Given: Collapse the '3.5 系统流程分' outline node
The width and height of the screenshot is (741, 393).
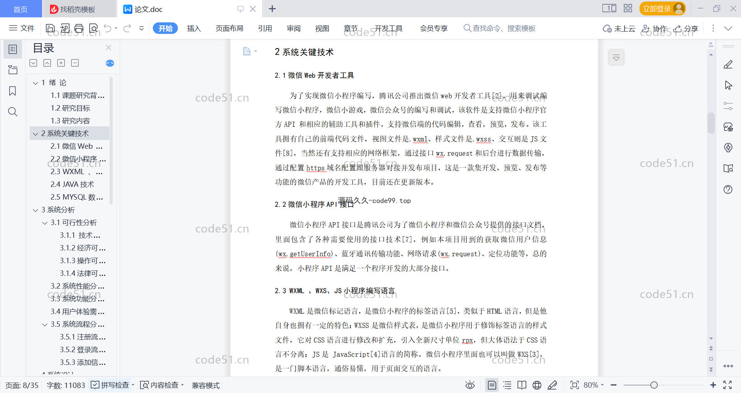Looking at the screenshot, I should (x=45, y=324).
